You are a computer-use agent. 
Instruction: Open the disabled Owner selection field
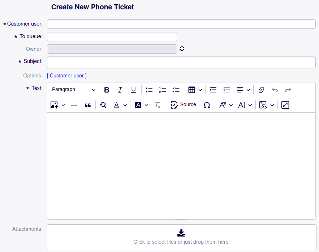[x=112, y=49]
